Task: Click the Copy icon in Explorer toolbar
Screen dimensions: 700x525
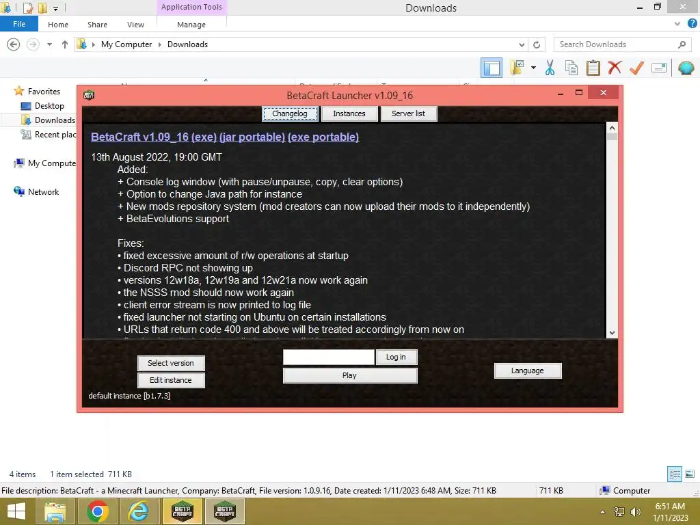Action: [571, 68]
